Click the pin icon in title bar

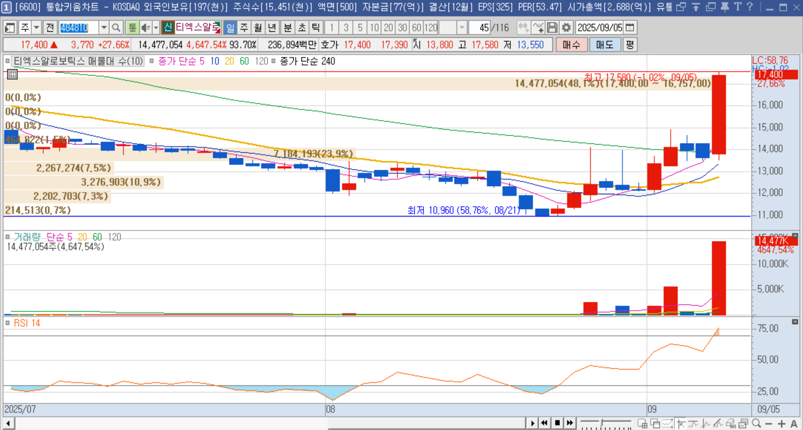[725, 7]
